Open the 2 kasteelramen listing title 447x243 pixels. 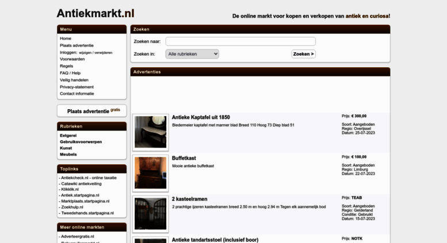tap(190, 199)
